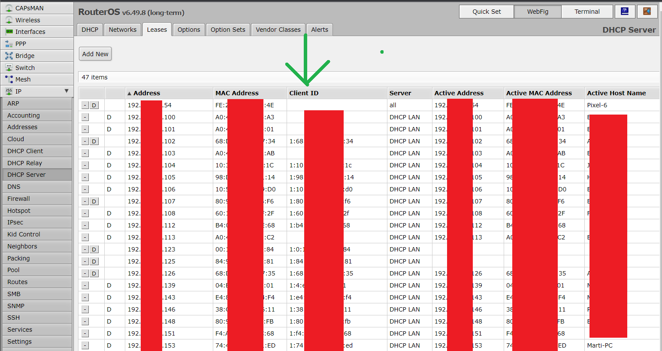This screenshot has height=351, width=662.
Task: Toggle the D button for lease ending .126
Action: pyautogui.click(x=94, y=273)
